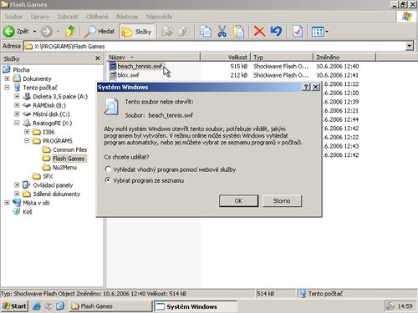Confirm the dialog with OK
This screenshot has width=418, height=313.
238,201
